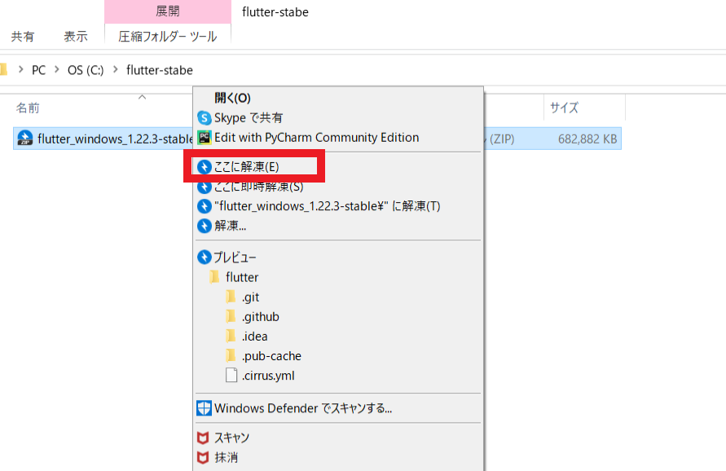Click the icon beside 解凍... entry
Viewport: 726px width, 471px height.
[205, 226]
